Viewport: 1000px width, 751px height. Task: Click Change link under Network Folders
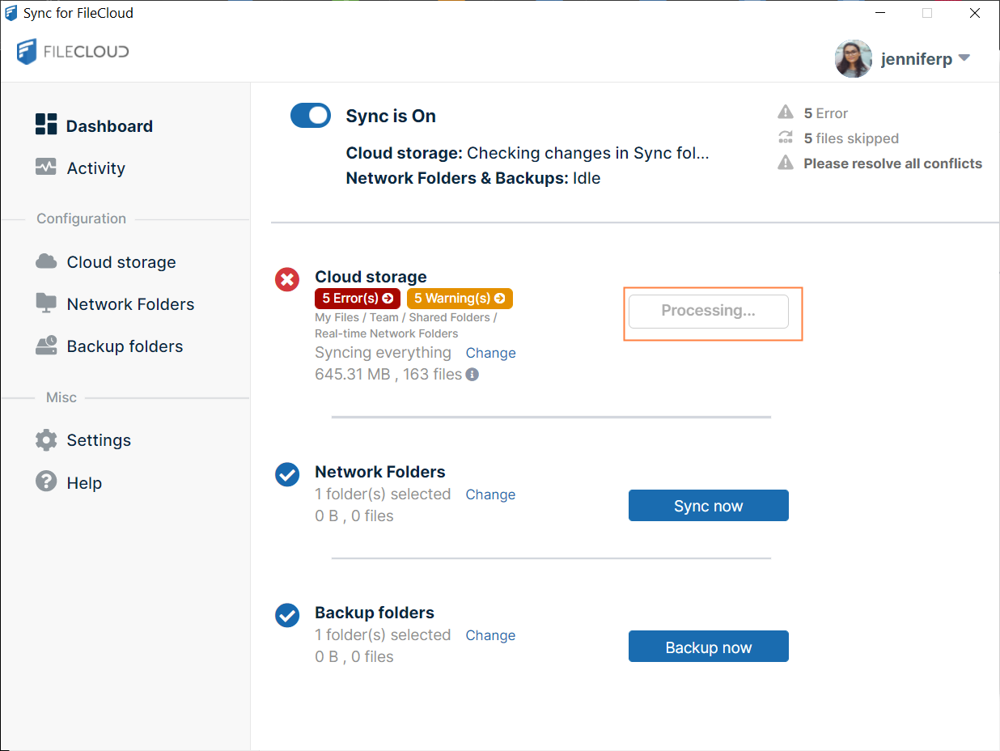click(x=490, y=494)
